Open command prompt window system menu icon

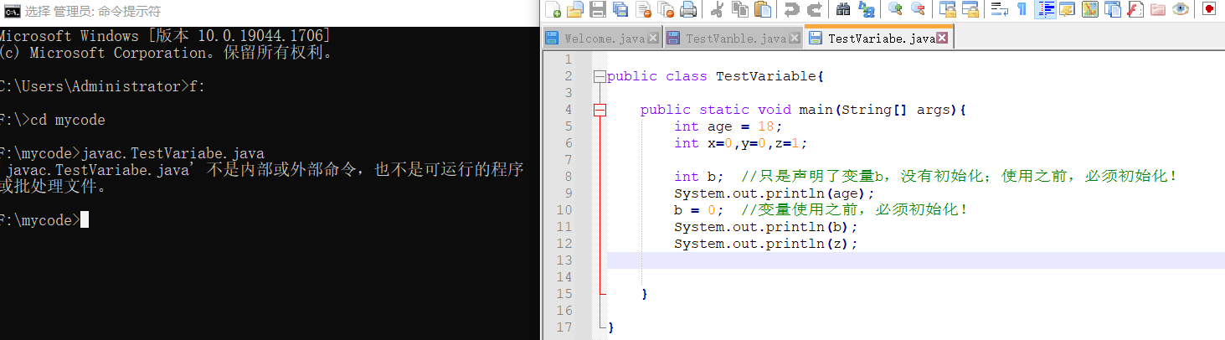[x=12, y=11]
